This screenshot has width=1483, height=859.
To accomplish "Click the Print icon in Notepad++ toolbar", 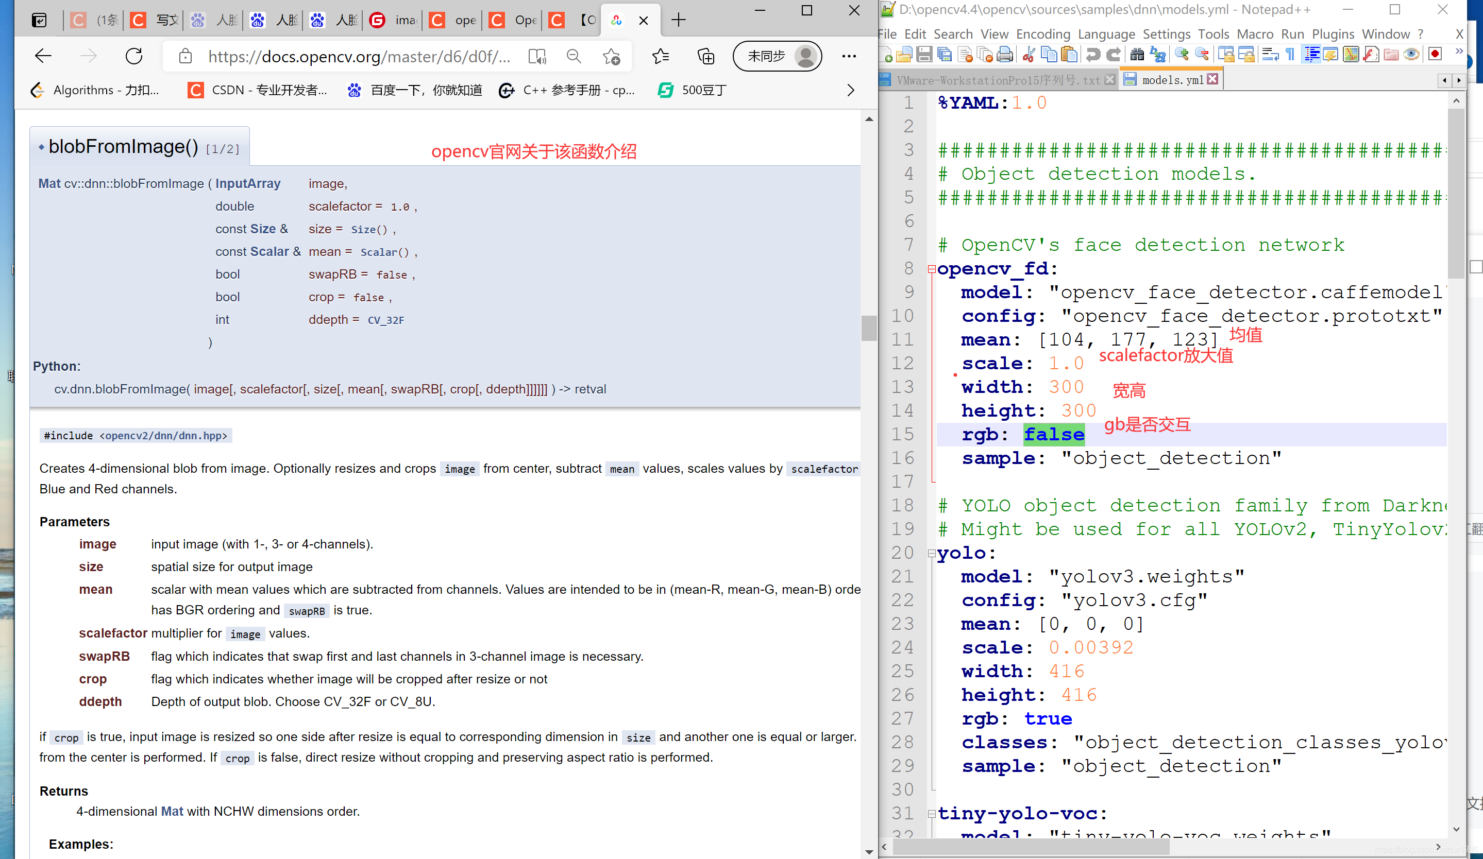I will (1005, 55).
